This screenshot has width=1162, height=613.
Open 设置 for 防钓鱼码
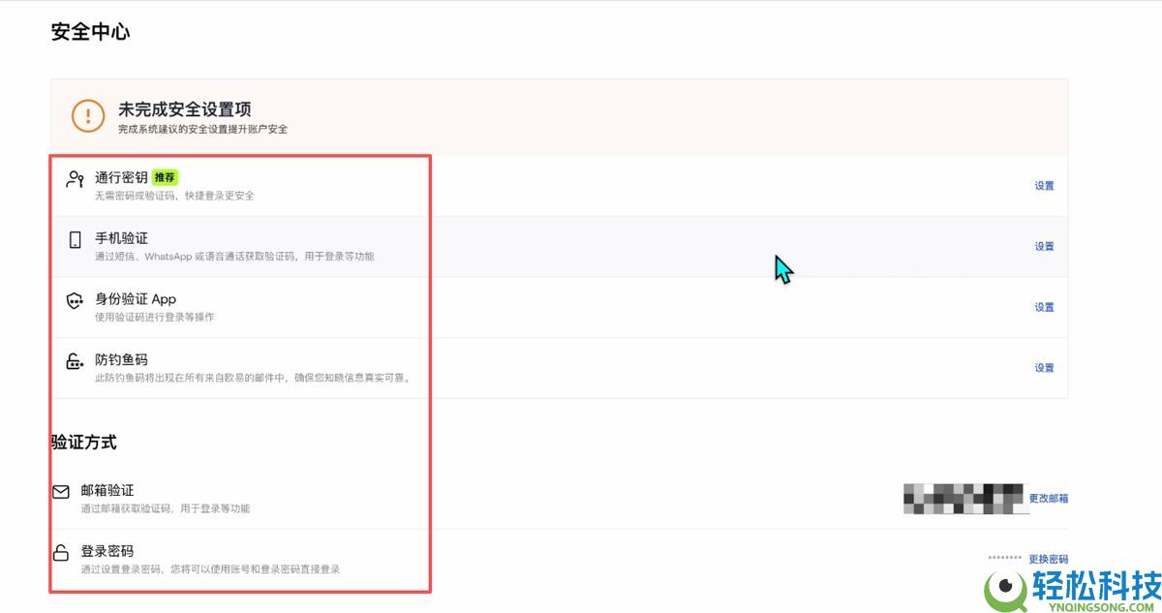click(1044, 368)
